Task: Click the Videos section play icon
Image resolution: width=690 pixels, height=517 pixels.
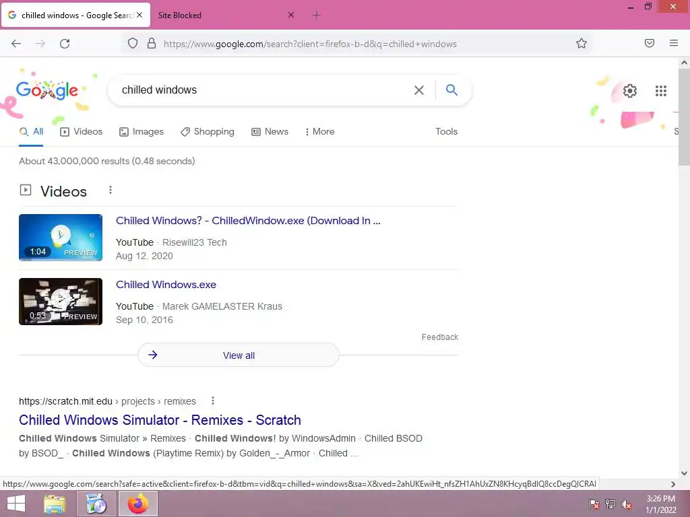Action: (x=26, y=190)
